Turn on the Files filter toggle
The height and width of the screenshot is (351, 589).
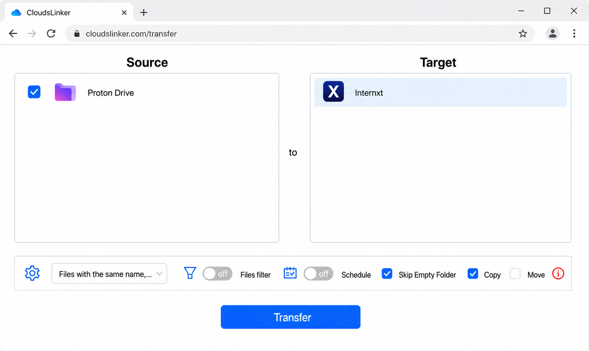217,274
